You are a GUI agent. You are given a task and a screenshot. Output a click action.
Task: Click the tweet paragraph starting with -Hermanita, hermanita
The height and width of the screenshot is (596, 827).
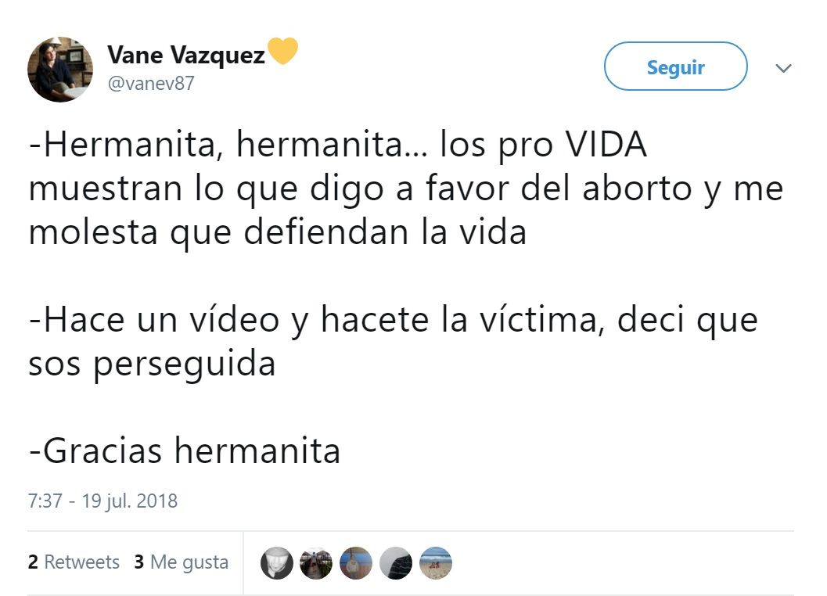pos(406,188)
